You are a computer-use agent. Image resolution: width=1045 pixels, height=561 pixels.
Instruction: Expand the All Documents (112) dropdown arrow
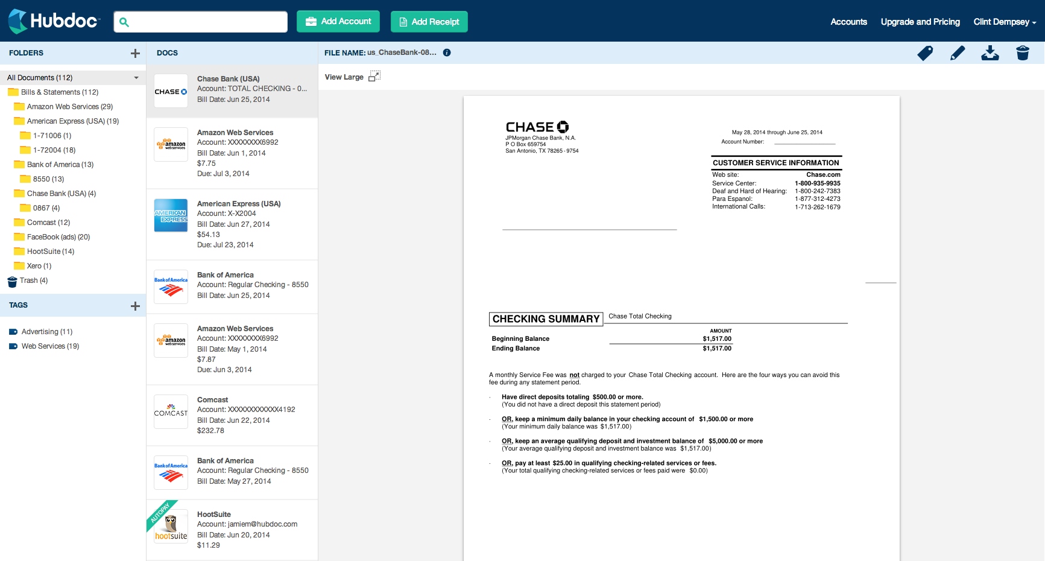tap(136, 78)
